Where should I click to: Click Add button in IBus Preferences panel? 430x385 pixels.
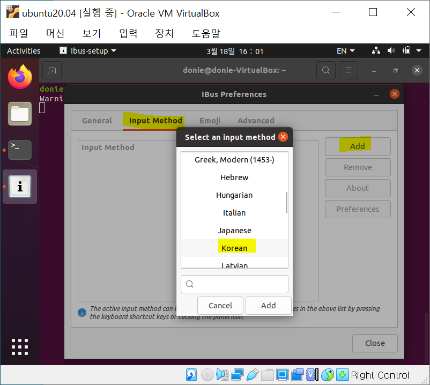[x=358, y=146]
